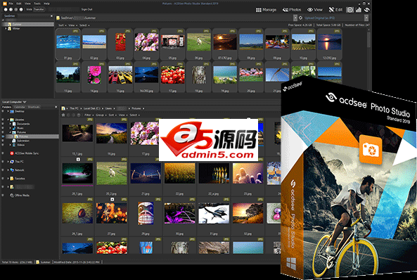Open the bar chart stats icon

[x=358, y=10]
